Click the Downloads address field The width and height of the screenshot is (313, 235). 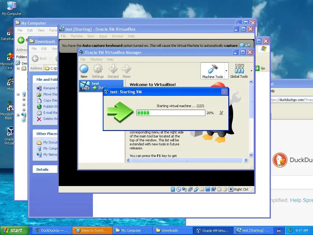pyautogui.click(x=51, y=68)
